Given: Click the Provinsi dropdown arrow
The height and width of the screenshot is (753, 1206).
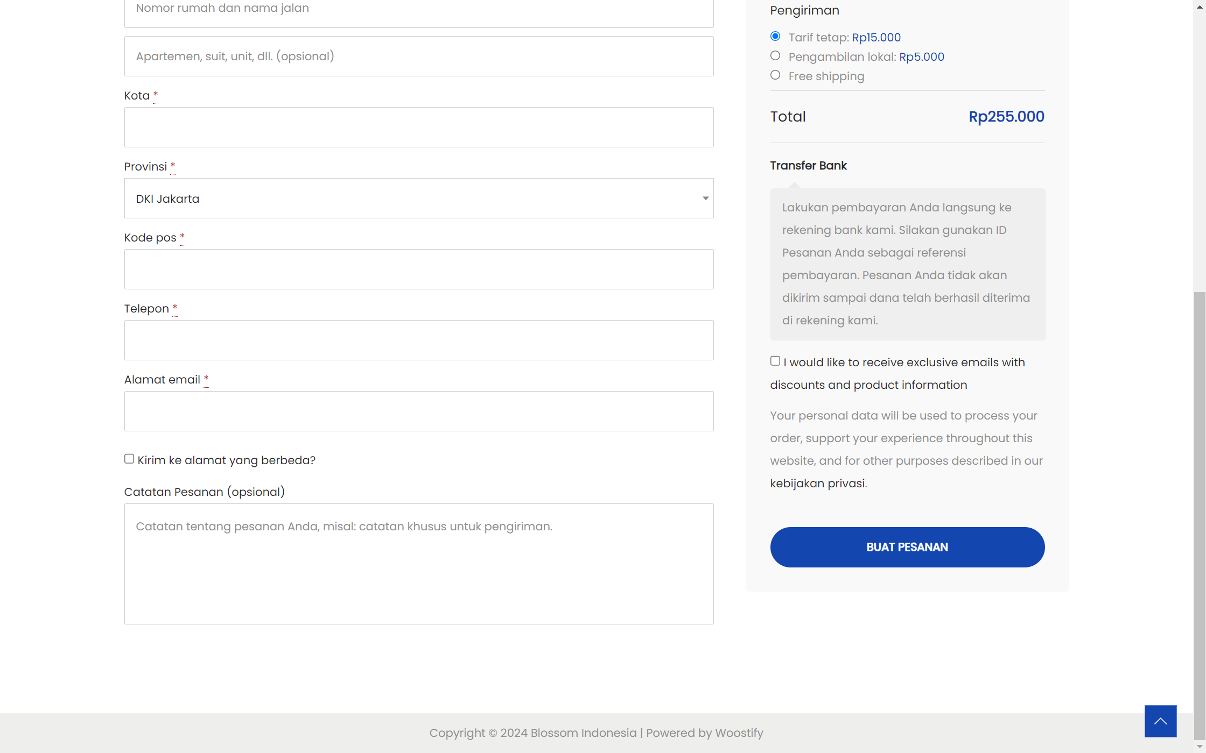Looking at the screenshot, I should [705, 198].
